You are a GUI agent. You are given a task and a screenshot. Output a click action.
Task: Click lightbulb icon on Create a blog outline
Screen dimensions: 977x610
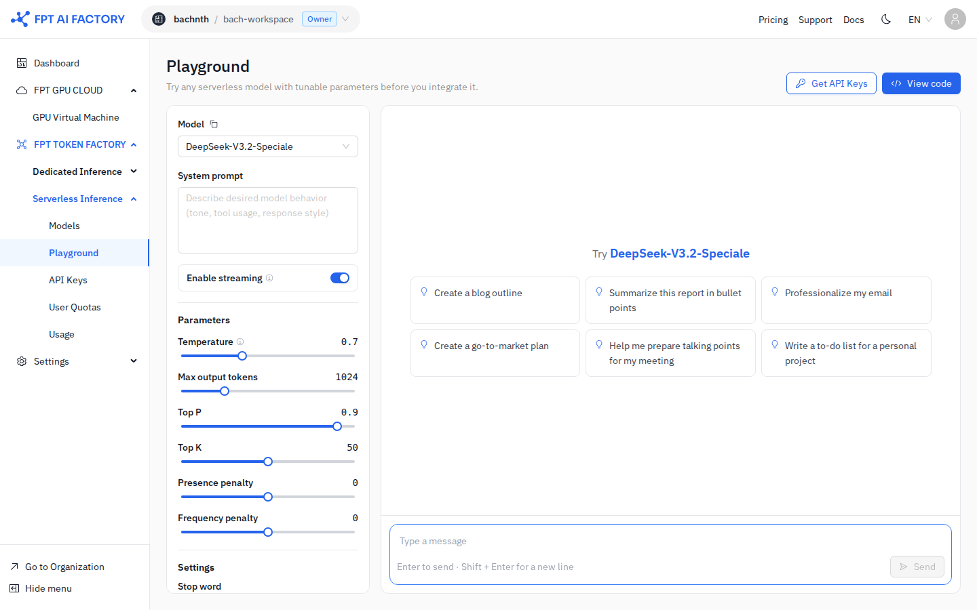click(x=424, y=292)
